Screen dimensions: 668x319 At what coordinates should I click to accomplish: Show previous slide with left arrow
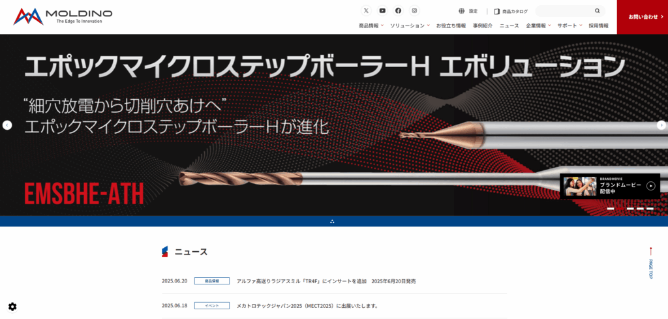7,125
